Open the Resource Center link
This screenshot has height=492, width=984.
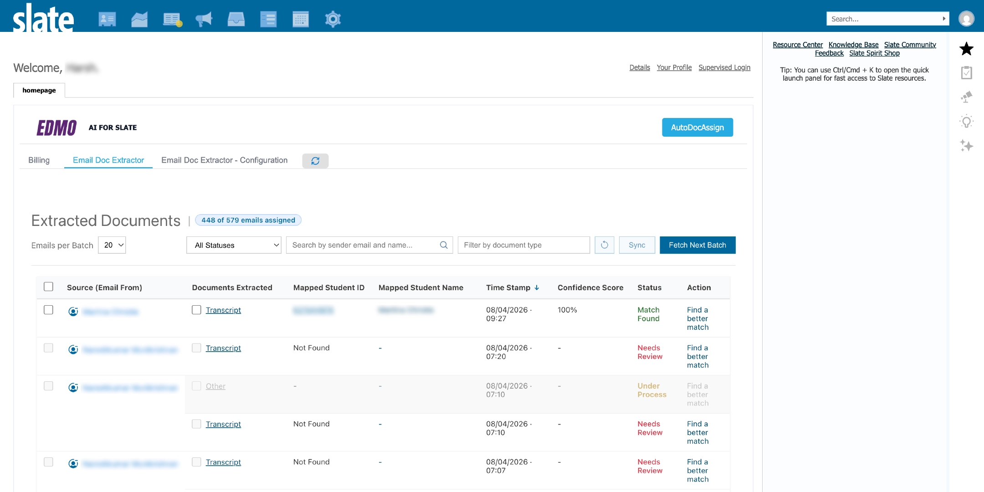pos(798,45)
